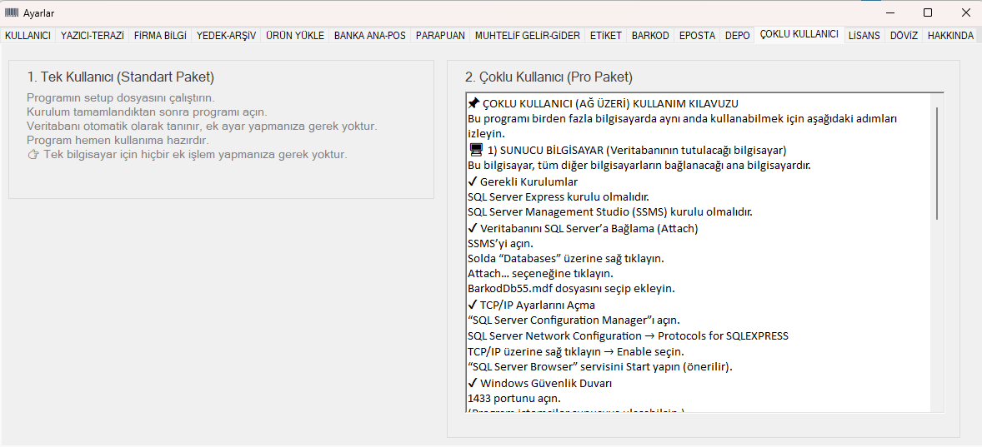Switch to the PARAPUAN tab

(440, 36)
